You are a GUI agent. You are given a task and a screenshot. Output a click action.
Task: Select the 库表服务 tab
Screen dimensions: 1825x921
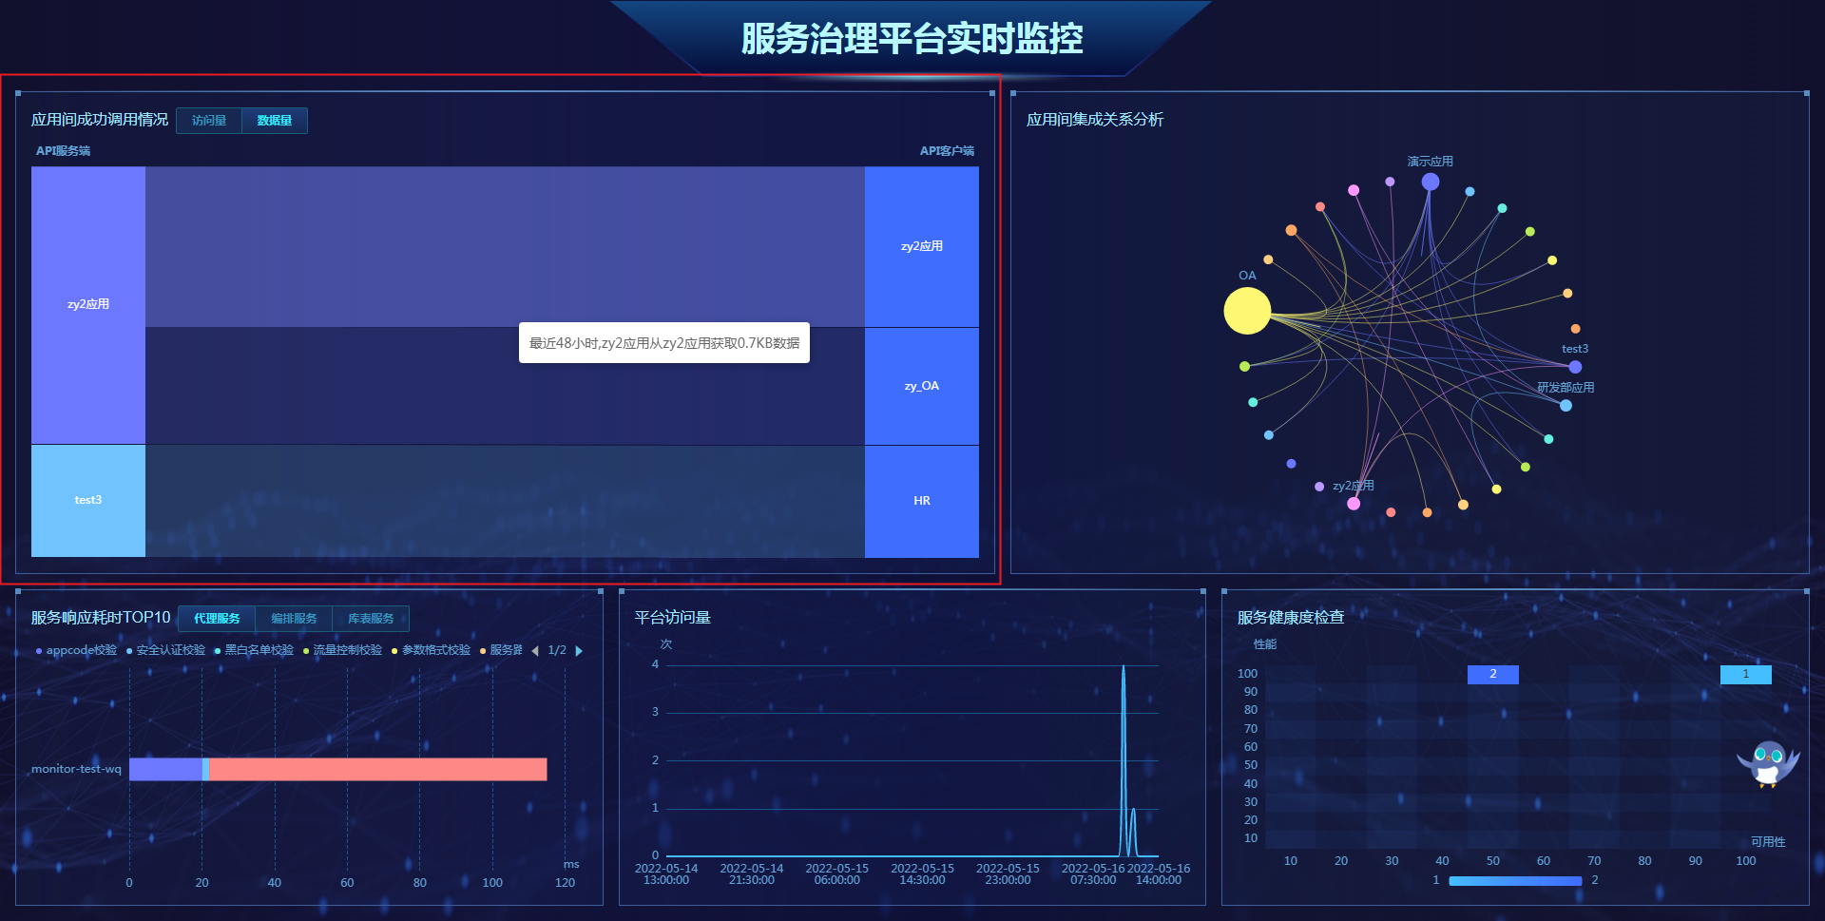point(370,618)
